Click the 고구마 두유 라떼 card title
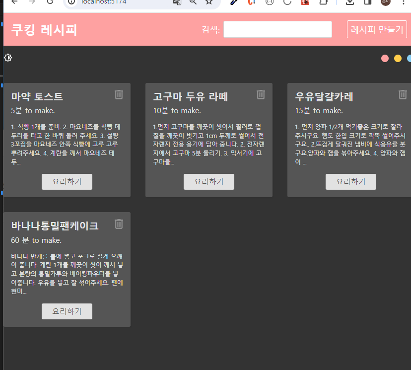Screen dimensions: 411x370 coord(191,96)
